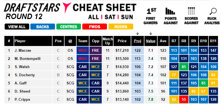Click the sort arrow above Value

(151, 33)
